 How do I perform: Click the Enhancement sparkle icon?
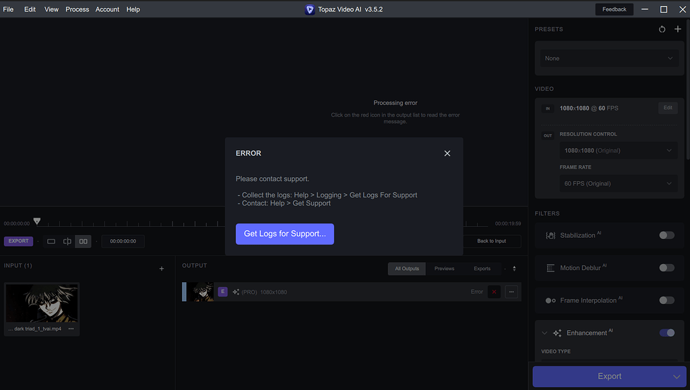[557, 333]
